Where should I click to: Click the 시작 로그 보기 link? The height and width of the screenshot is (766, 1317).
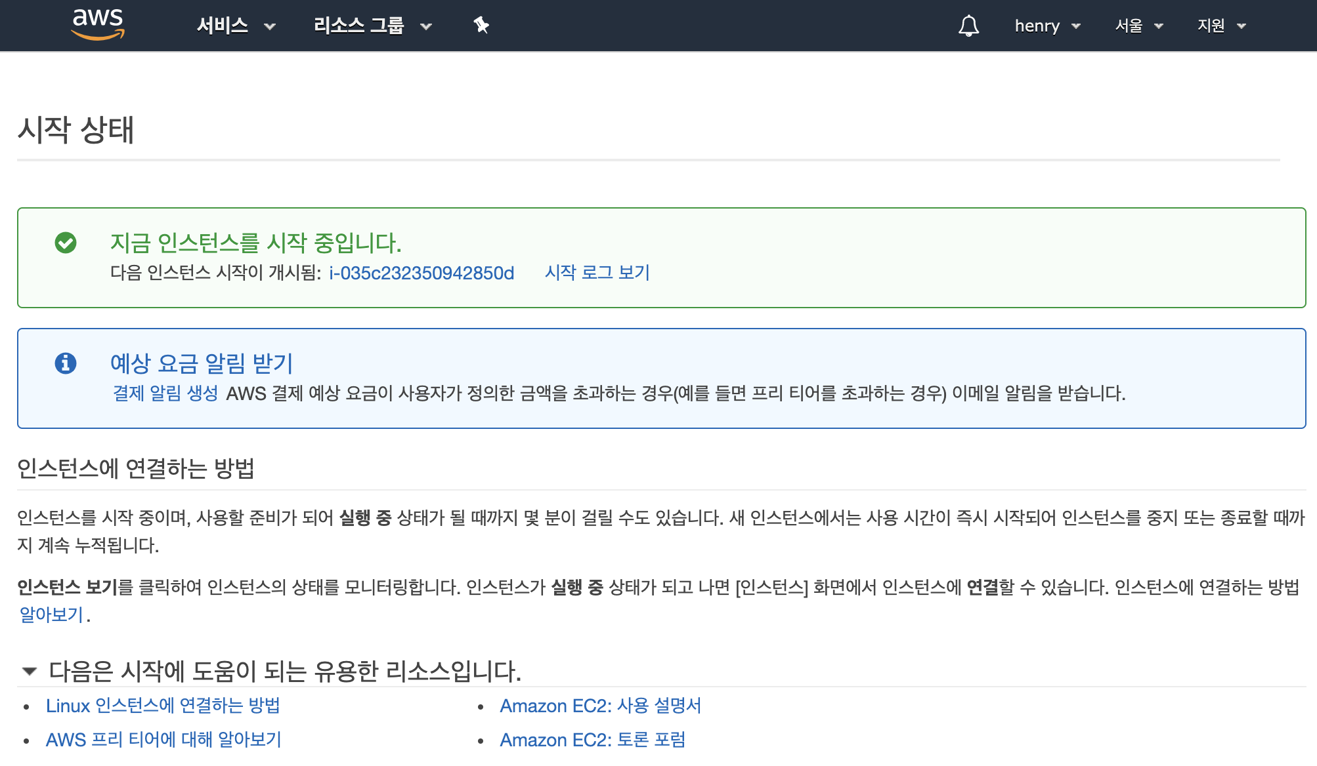597,273
